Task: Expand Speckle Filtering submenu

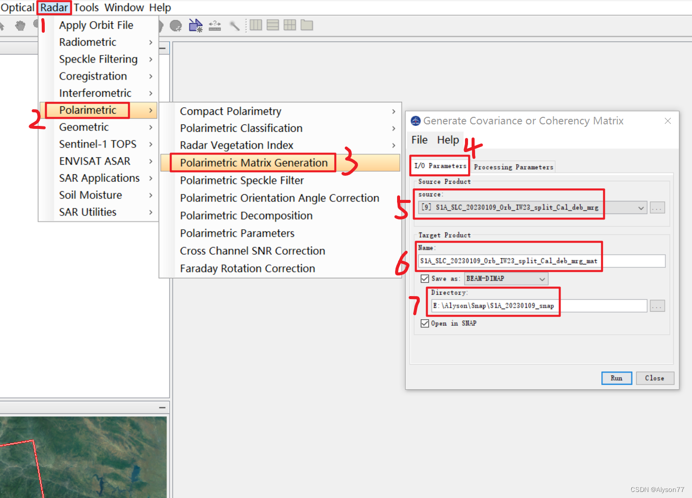Action: pos(98,59)
